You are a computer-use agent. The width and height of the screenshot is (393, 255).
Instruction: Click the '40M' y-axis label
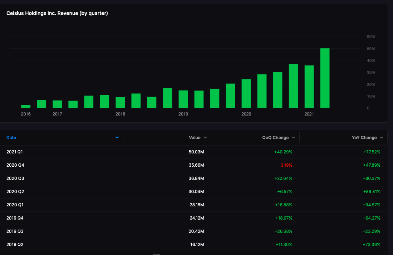point(371,60)
